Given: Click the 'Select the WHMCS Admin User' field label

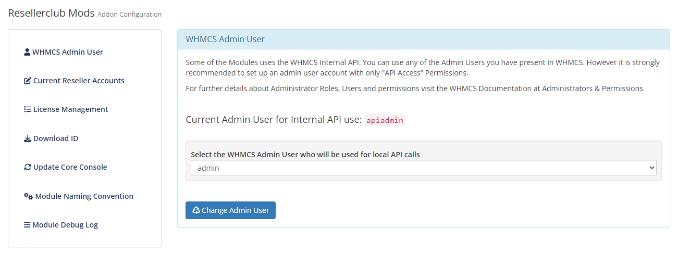Looking at the screenshot, I should [305, 154].
